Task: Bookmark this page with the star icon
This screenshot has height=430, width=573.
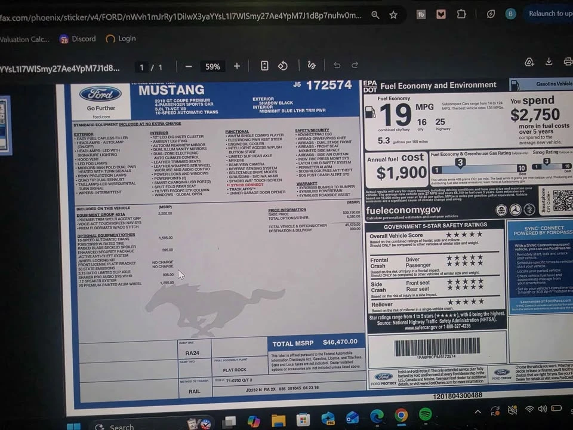Action: point(393,15)
